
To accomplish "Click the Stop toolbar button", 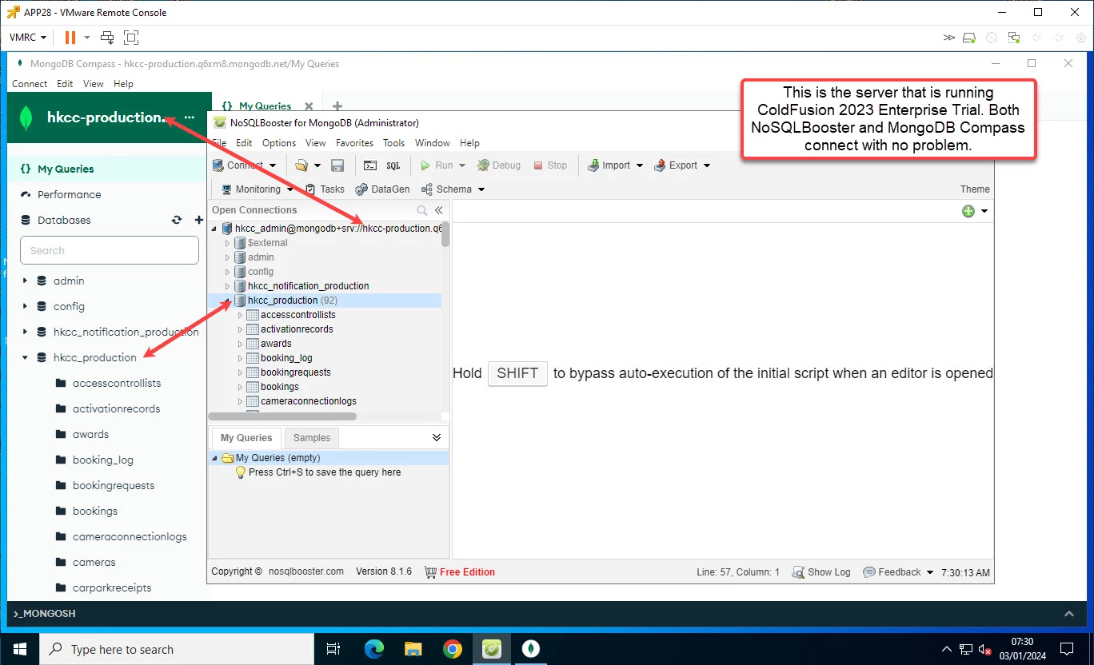I will click(x=549, y=165).
